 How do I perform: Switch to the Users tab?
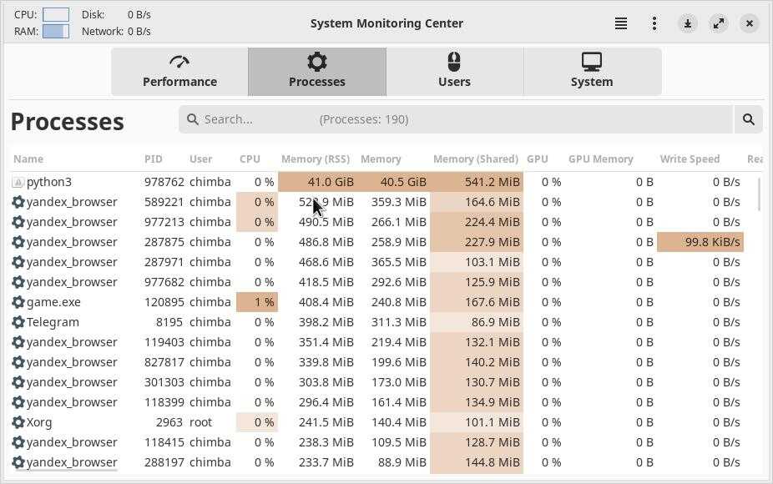coord(454,71)
